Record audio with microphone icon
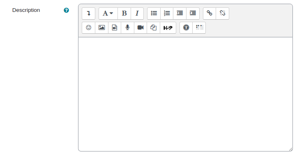This screenshot has width=297, height=156. pyautogui.click(x=127, y=28)
